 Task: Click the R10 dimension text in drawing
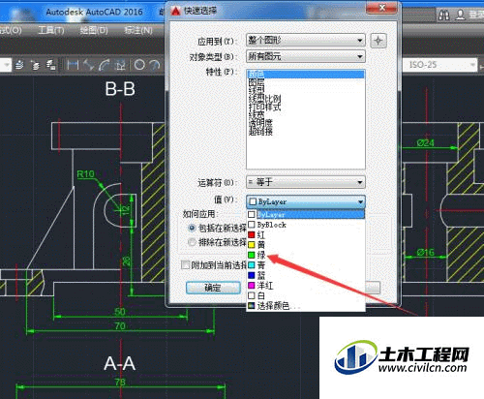pos(85,174)
